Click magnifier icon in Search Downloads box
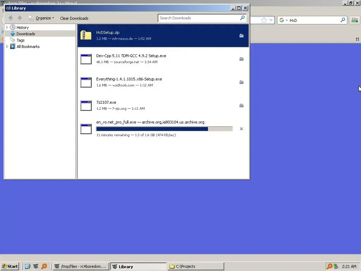Image resolution: width=361 pixels, height=271 pixels. [243, 18]
